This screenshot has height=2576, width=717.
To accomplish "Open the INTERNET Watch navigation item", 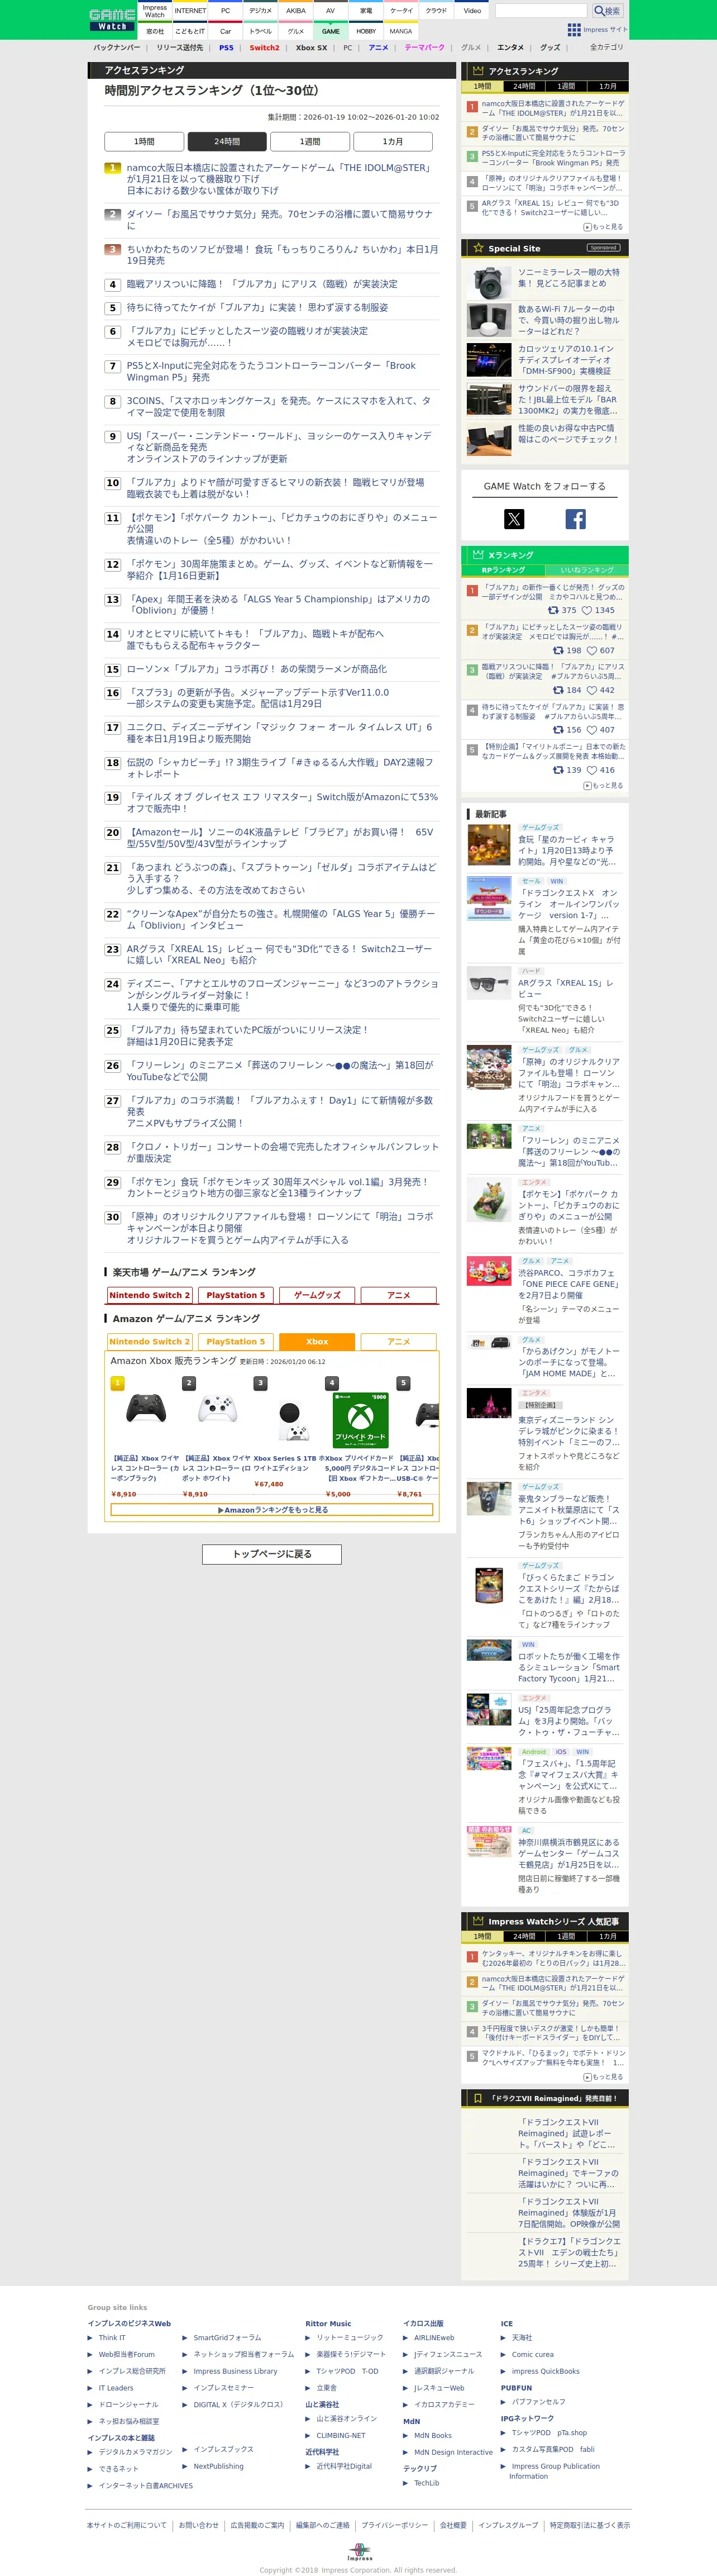I will click(x=190, y=11).
